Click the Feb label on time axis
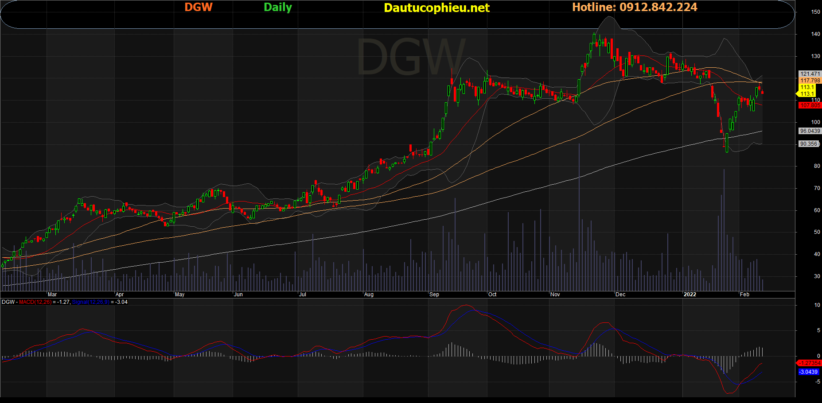822x403 pixels. (744, 294)
